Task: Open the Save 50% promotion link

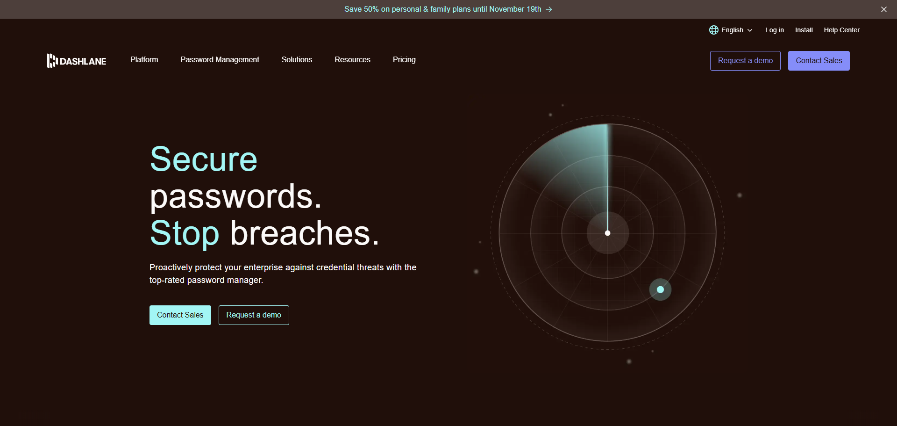Action: [443, 9]
